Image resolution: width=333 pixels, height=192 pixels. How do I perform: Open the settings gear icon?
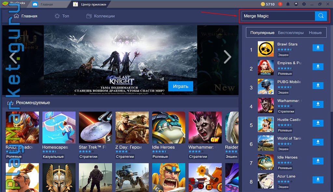pos(304,4)
